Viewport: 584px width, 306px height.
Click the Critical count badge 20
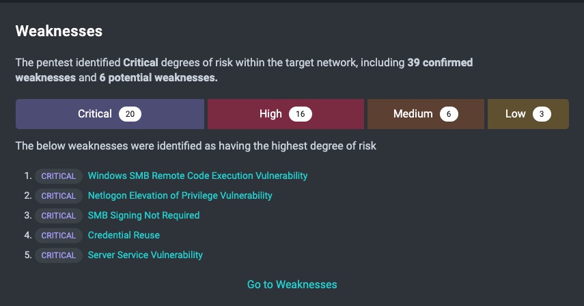pos(130,114)
